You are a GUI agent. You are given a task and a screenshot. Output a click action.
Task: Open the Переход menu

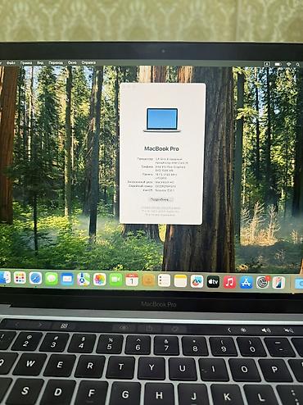(x=56, y=63)
